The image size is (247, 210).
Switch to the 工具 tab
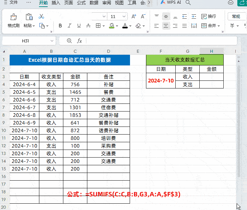[x=132, y=3]
